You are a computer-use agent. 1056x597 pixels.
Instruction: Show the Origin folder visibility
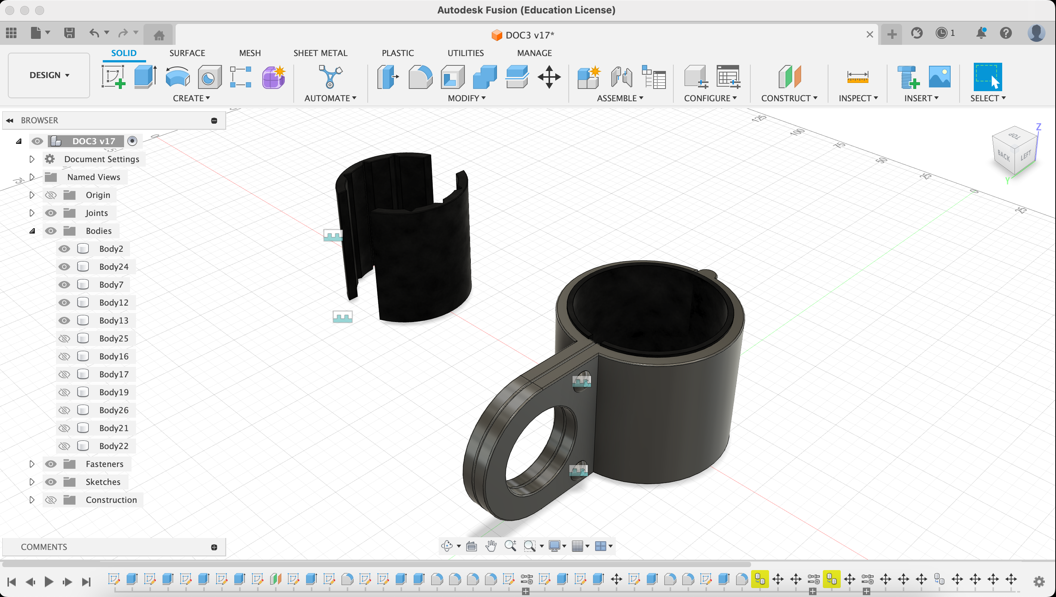pos(50,195)
